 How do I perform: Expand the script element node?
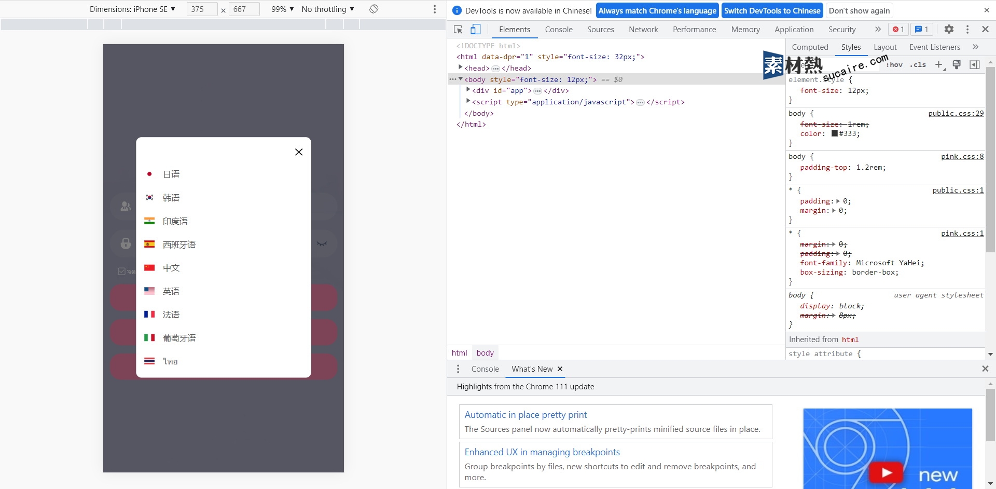tap(468, 101)
